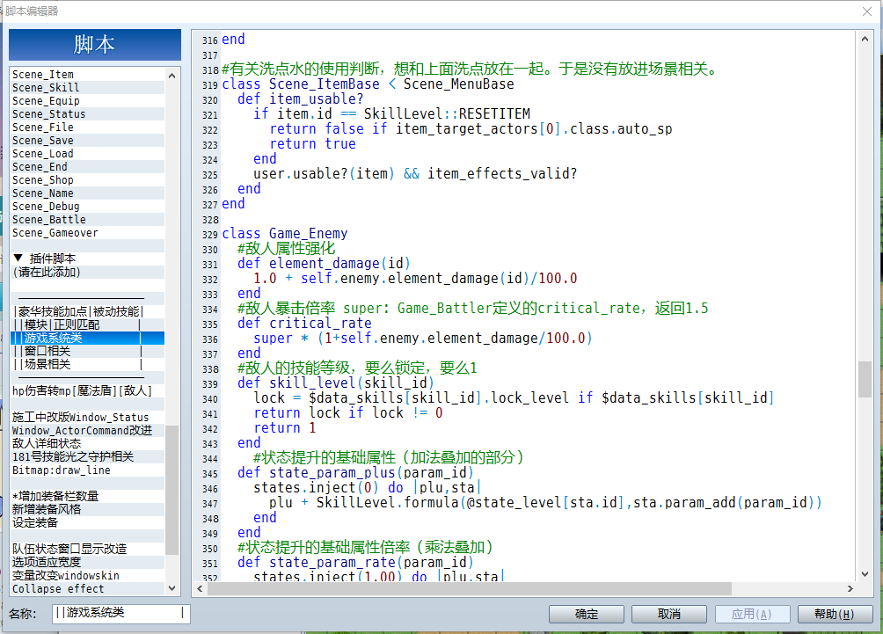Viewport: 883px width, 634px height.
Task: Click the script list scrollbar thumb
Action: pyautogui.click(x=171, y=489)
